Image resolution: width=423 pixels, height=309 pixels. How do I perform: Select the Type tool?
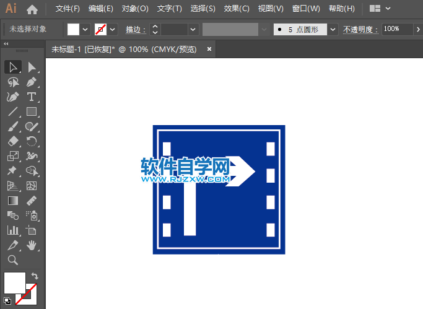32,97
